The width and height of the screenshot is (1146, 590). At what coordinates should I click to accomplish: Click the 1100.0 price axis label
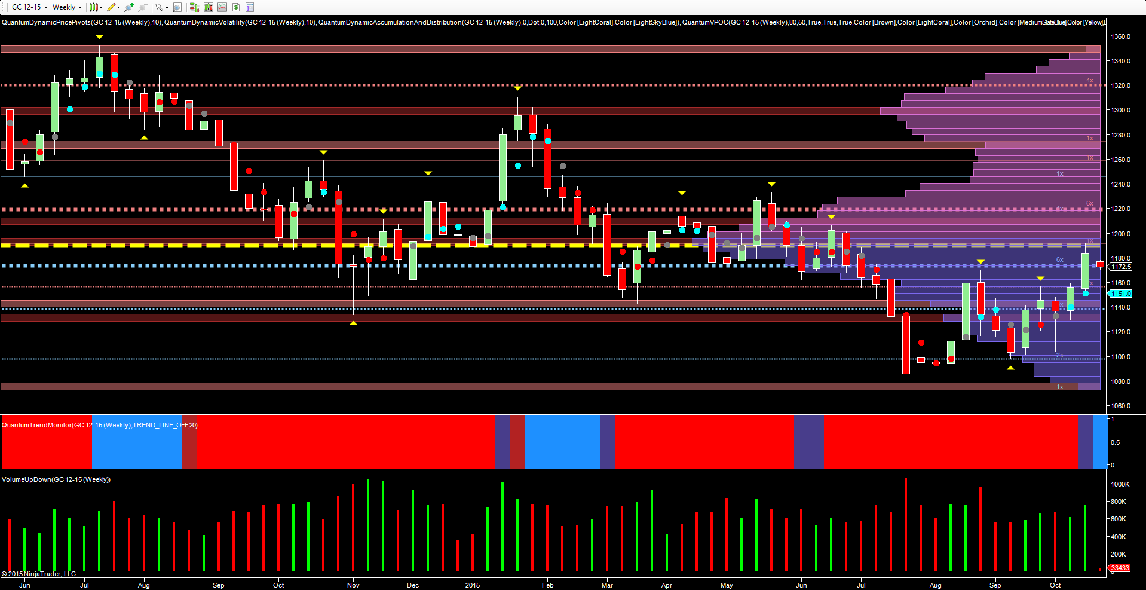point(1120,357)
